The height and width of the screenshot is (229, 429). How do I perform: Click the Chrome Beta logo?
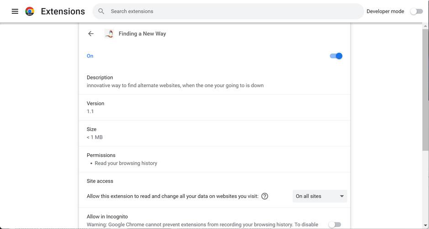click(30, 11)
